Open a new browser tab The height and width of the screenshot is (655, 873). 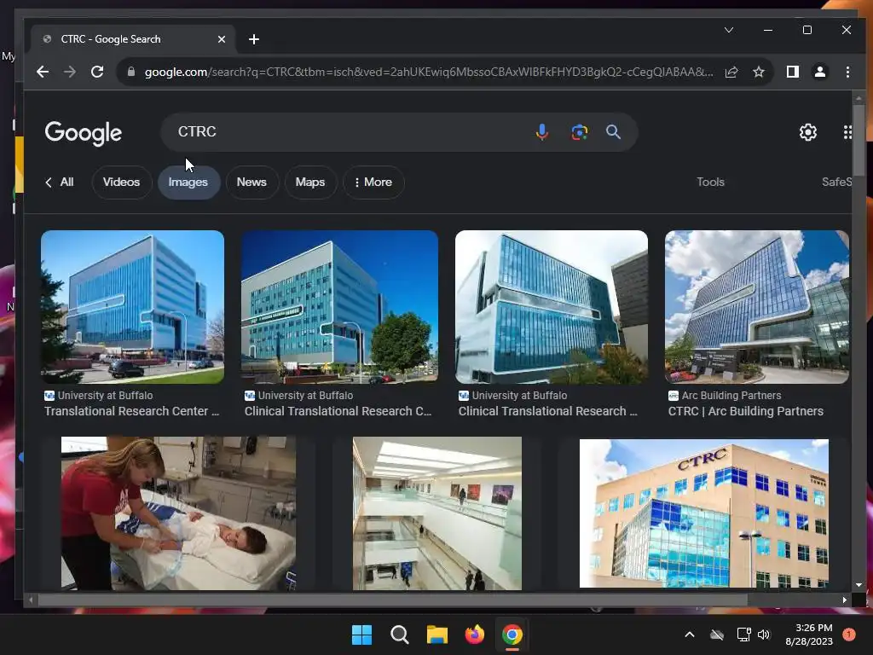(x=254, y=39)
